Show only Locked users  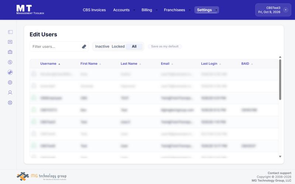(118, 46)
